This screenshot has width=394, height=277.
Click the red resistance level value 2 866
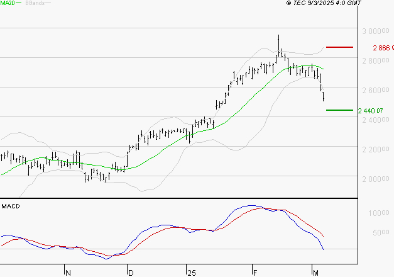[x=383, y=48]
